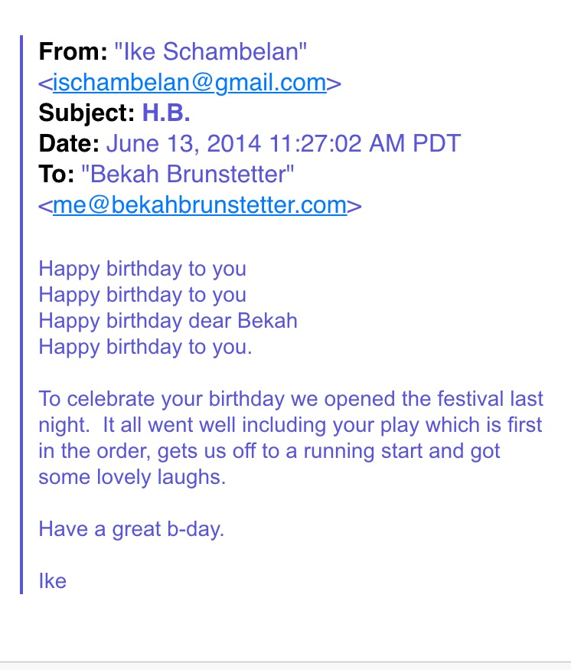Click the "Subject:" header label
Screen dimensions: 571x670
click(87, 113)
